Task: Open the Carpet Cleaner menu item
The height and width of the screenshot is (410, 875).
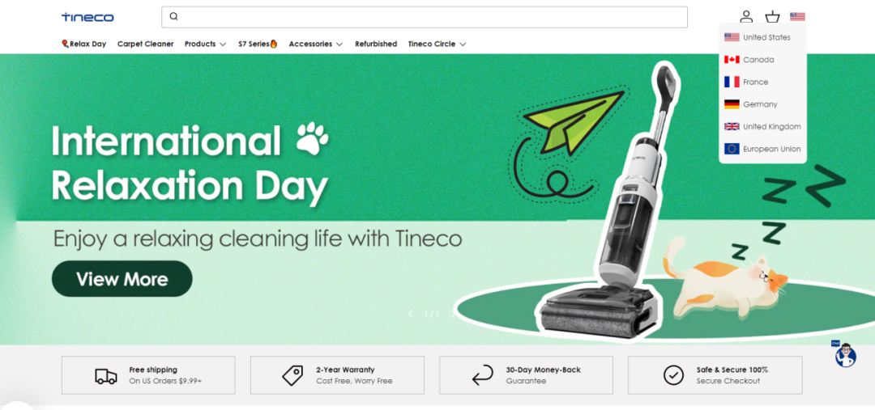Action: 146,44
